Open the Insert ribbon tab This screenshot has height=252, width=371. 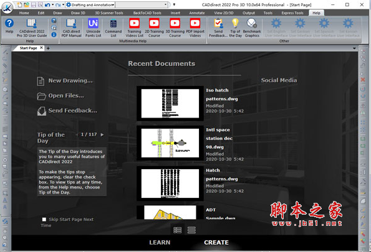click(x=175, y=13)
